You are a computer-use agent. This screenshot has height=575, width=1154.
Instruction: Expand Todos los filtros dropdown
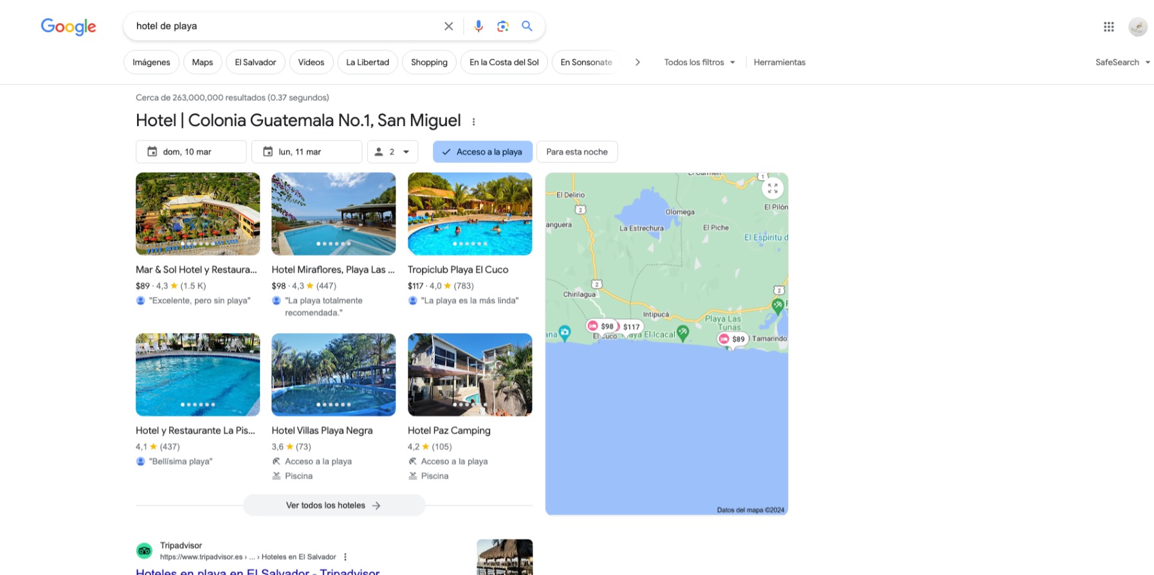[x=699, y=62]
